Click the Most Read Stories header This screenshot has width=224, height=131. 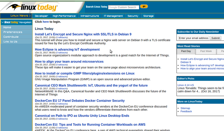coord(200,46)
